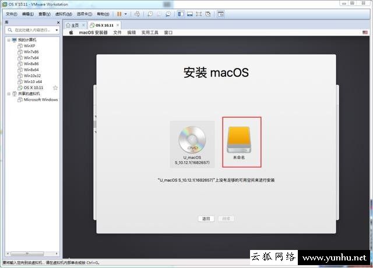The height and width of the screenshot is (268, 373).
Task: Enter full screen mode via toolbar icon
Action: tap(199, 14)
